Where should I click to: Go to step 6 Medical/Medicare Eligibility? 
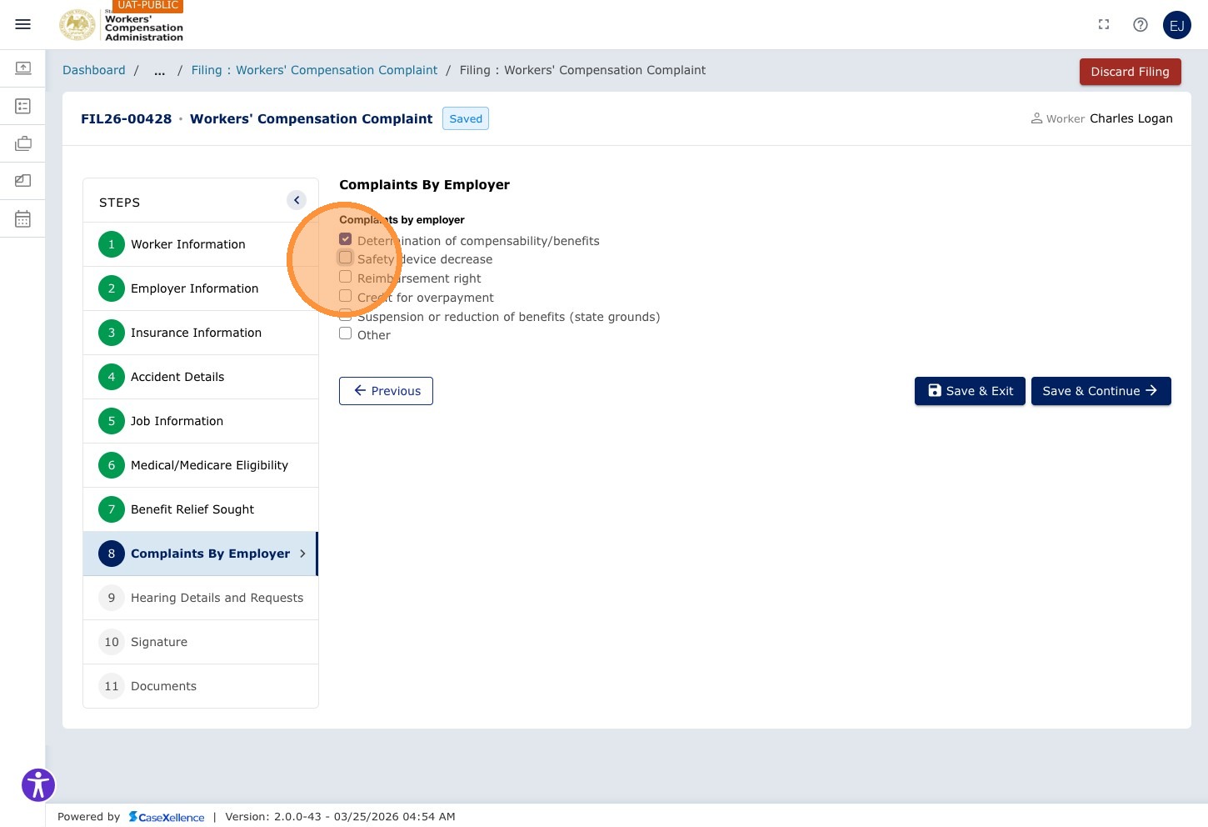201,465
